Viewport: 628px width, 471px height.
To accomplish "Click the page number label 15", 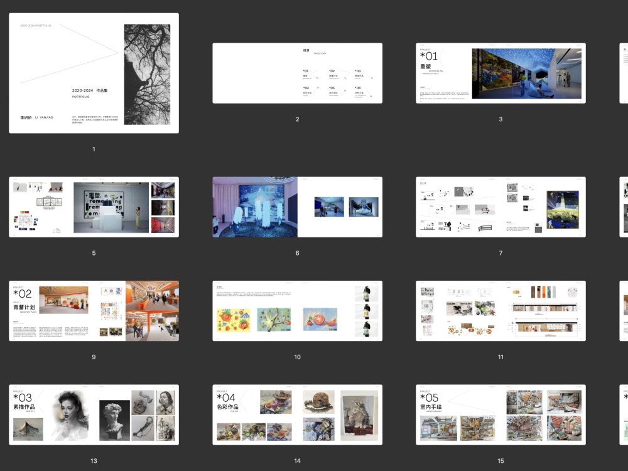I will click(x=501, y=460).
